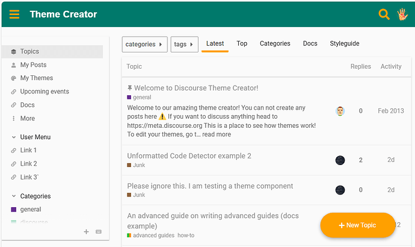Click the Docs link icon in sidebar
415x247 pixels.
[13, 105]
